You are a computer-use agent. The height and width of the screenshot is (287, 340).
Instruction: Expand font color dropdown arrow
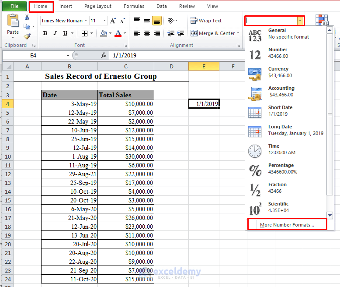pyautogui.click(x=125, y=33)
